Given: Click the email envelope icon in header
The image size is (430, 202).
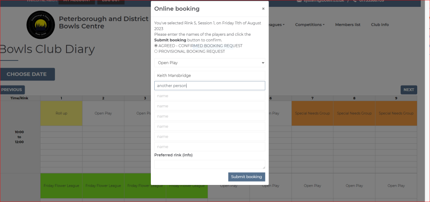Looking at the screenshot, I should 299,1.
